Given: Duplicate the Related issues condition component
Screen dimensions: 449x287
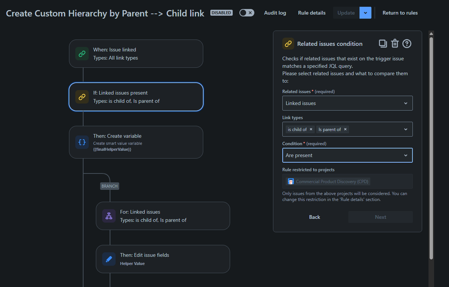Looking at the screenshot, I should (382, 43).
